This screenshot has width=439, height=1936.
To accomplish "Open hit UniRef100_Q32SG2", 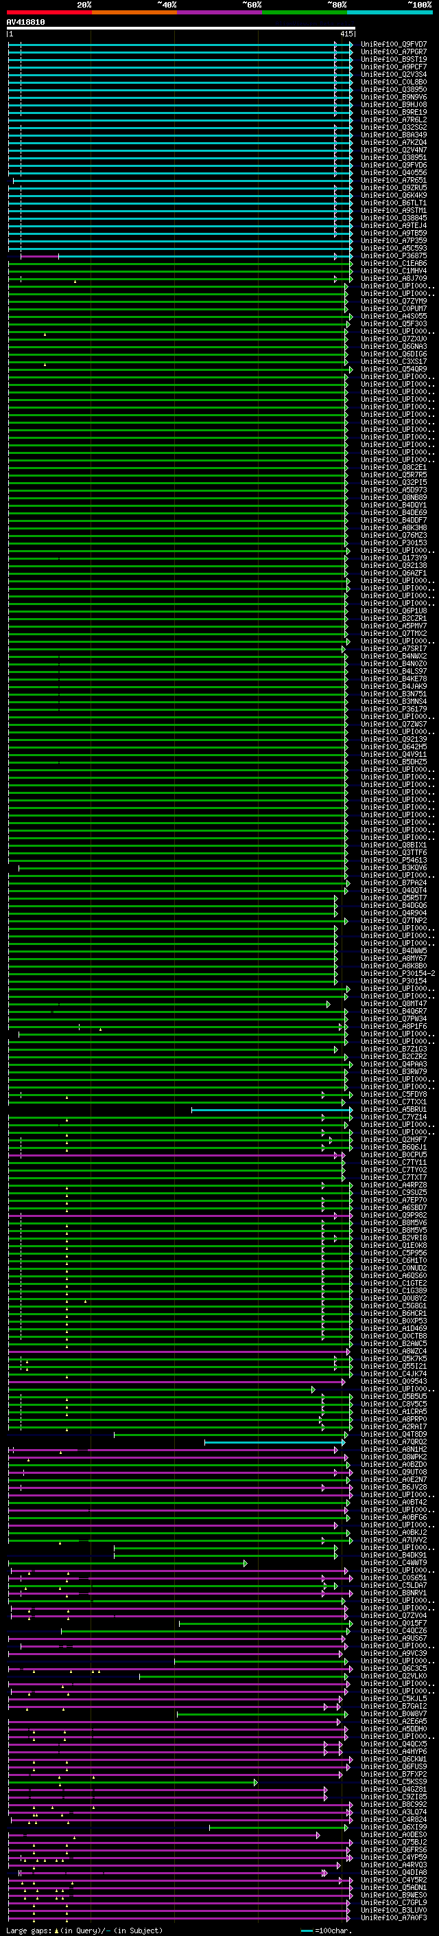I will point(393,128).
